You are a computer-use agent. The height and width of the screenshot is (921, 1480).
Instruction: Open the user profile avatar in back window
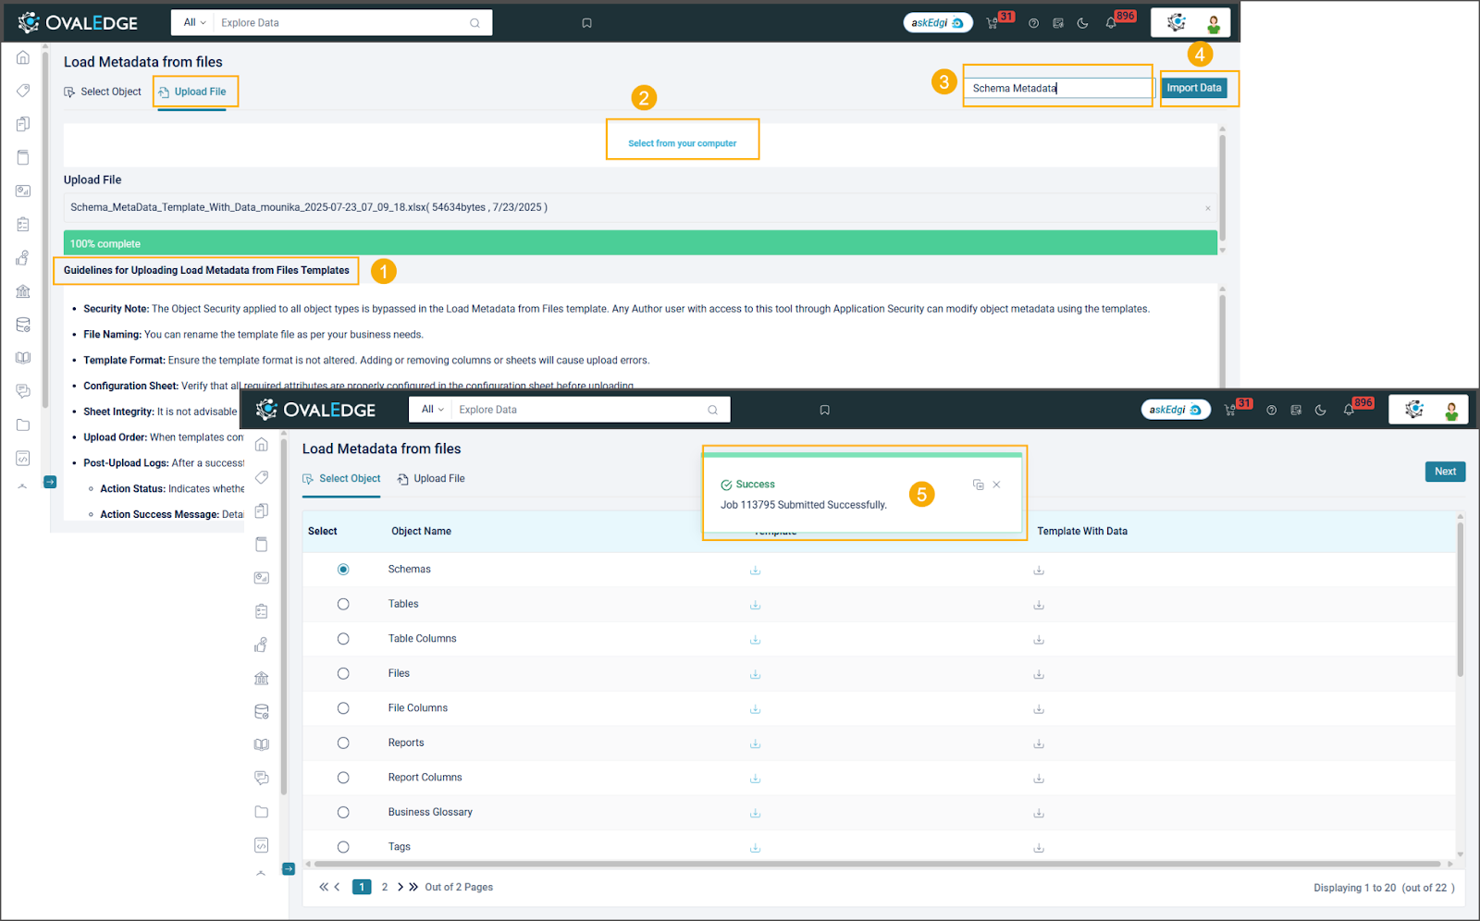point(1214,23)
